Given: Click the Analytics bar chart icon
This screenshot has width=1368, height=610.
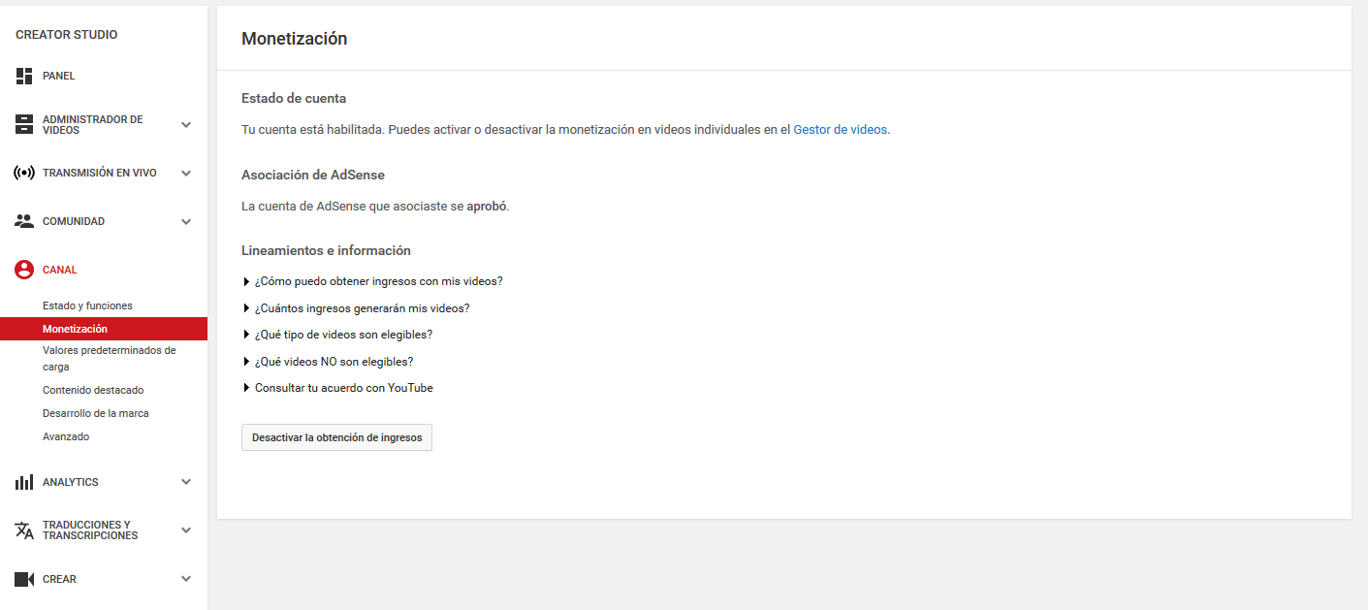Looking at the screenshot, I should click(24, 482).
